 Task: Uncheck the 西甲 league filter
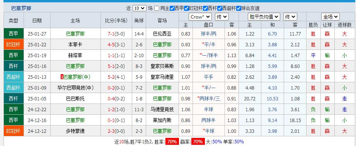(x=172, y=8)
